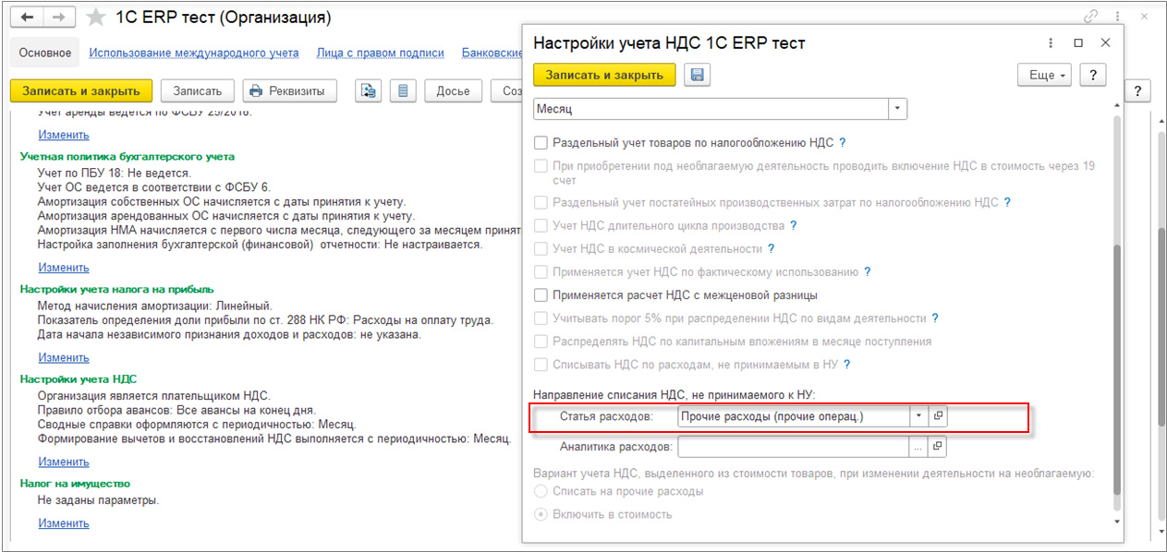Open Использование международного учета tab
1167x552 pixels.
(x=194, y=53)
